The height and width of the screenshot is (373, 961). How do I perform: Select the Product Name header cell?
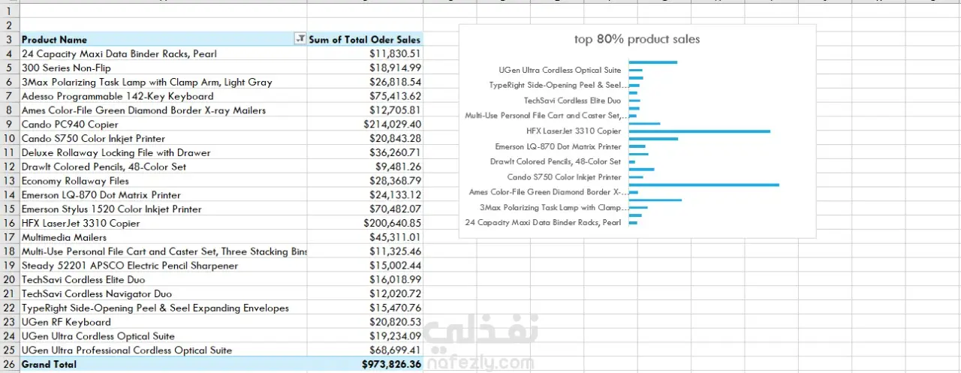163,39
